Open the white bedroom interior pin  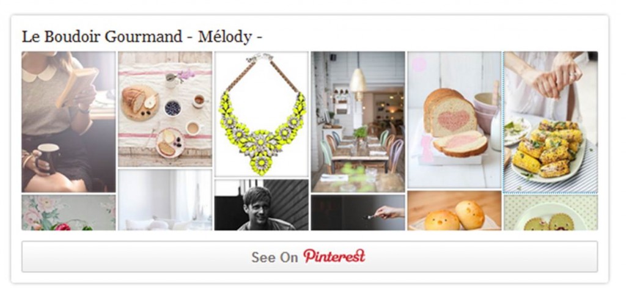[x=165, y=200]
